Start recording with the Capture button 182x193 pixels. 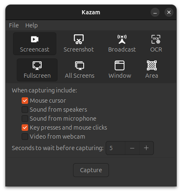tap(91, 170)
